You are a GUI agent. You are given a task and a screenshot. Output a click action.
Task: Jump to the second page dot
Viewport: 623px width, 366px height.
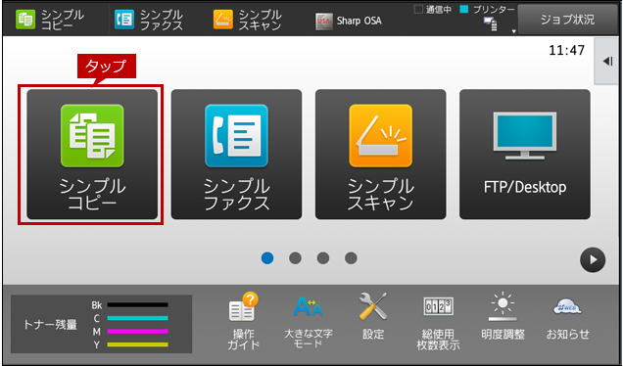[295, 258]
